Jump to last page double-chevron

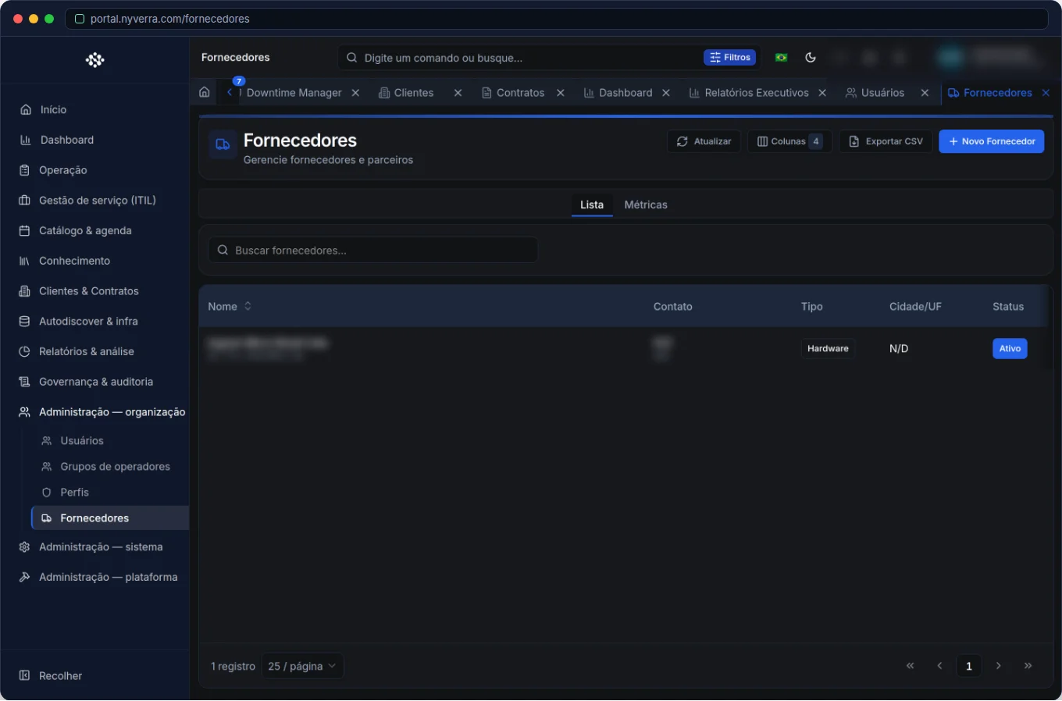1028,666
